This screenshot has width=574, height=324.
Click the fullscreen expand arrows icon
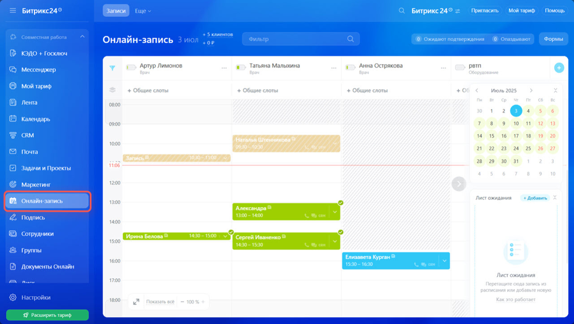pos(136,302)
